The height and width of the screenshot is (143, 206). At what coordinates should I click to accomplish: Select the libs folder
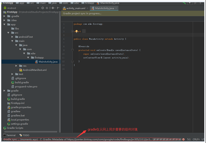point(15,29)
